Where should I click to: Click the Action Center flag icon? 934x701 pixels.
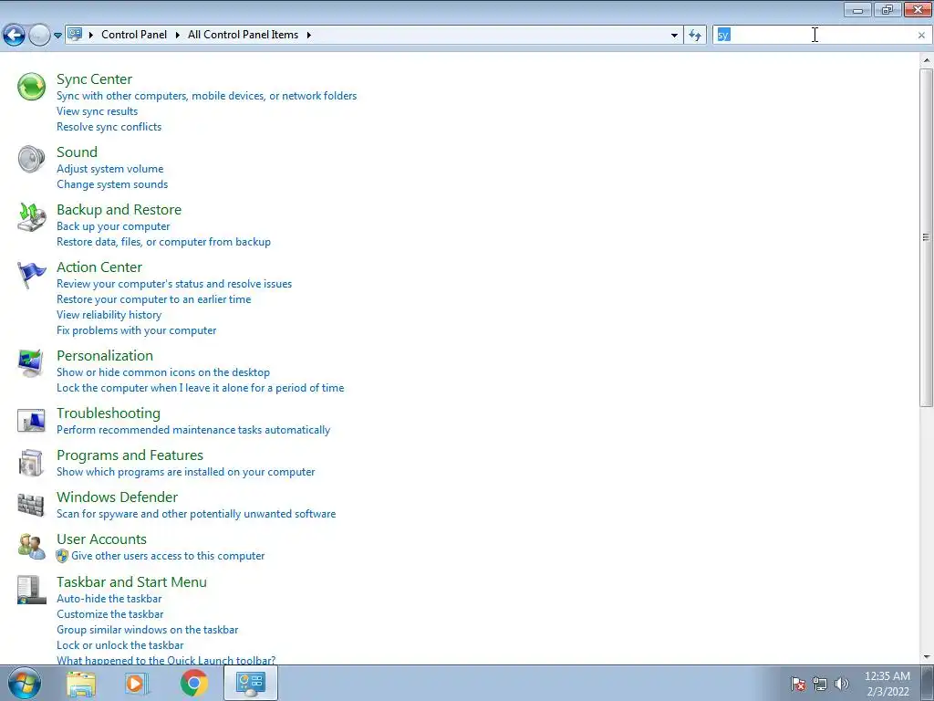(x=31, y=275)
